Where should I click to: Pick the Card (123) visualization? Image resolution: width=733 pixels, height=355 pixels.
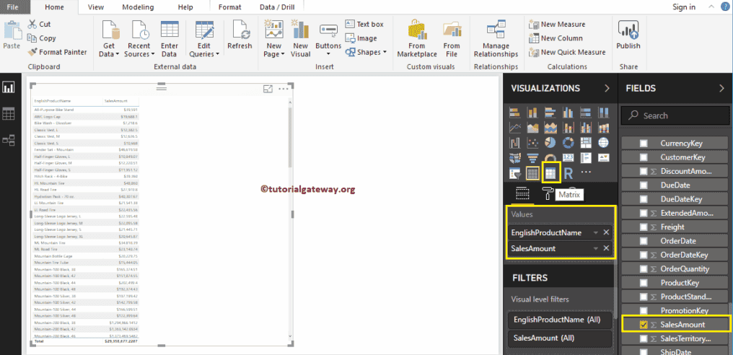(x=568, y=157)
